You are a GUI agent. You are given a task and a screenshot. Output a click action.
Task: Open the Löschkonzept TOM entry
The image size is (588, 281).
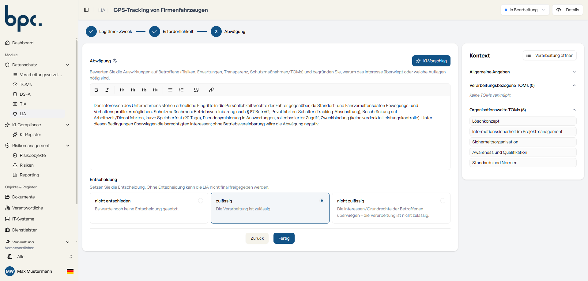click(x=523, y=121)
